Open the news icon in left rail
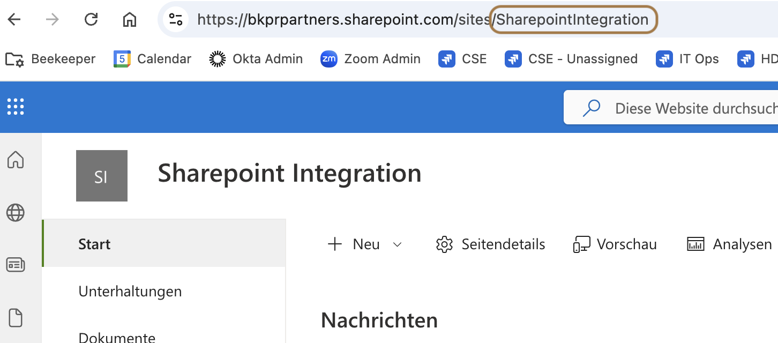The image size is (778, 343). tap(16, 265)
